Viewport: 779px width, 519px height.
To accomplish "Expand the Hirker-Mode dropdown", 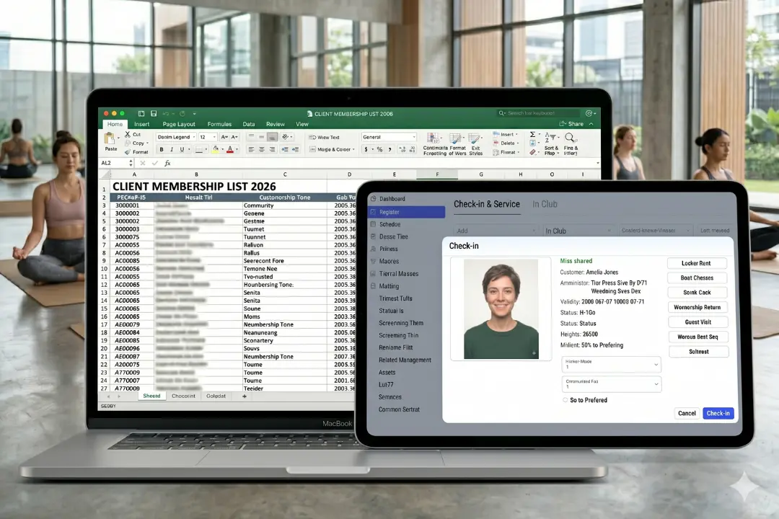I will coord(611,364).
